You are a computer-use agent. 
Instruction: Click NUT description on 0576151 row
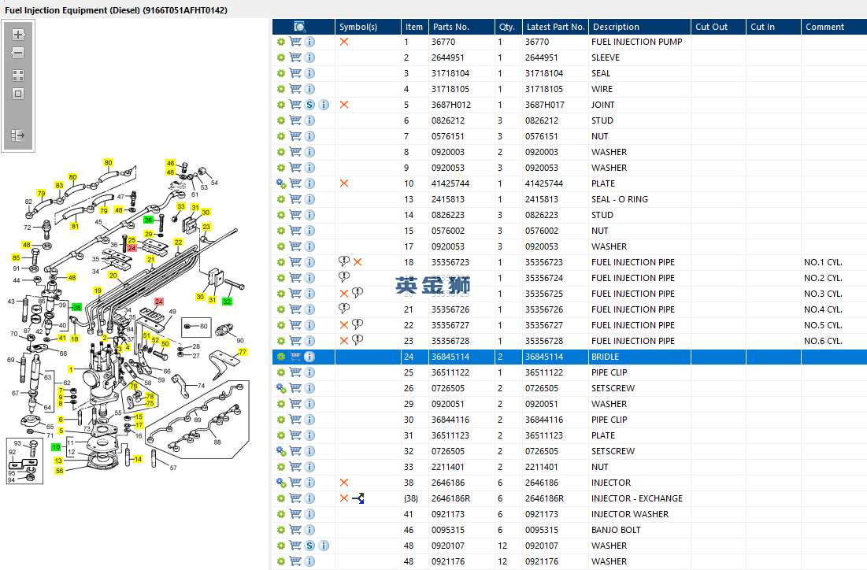pyautogui.click(x=600, y=136)
